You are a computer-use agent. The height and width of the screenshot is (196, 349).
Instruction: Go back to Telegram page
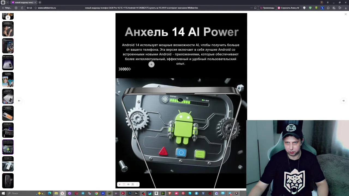click(x=7, y=8)
